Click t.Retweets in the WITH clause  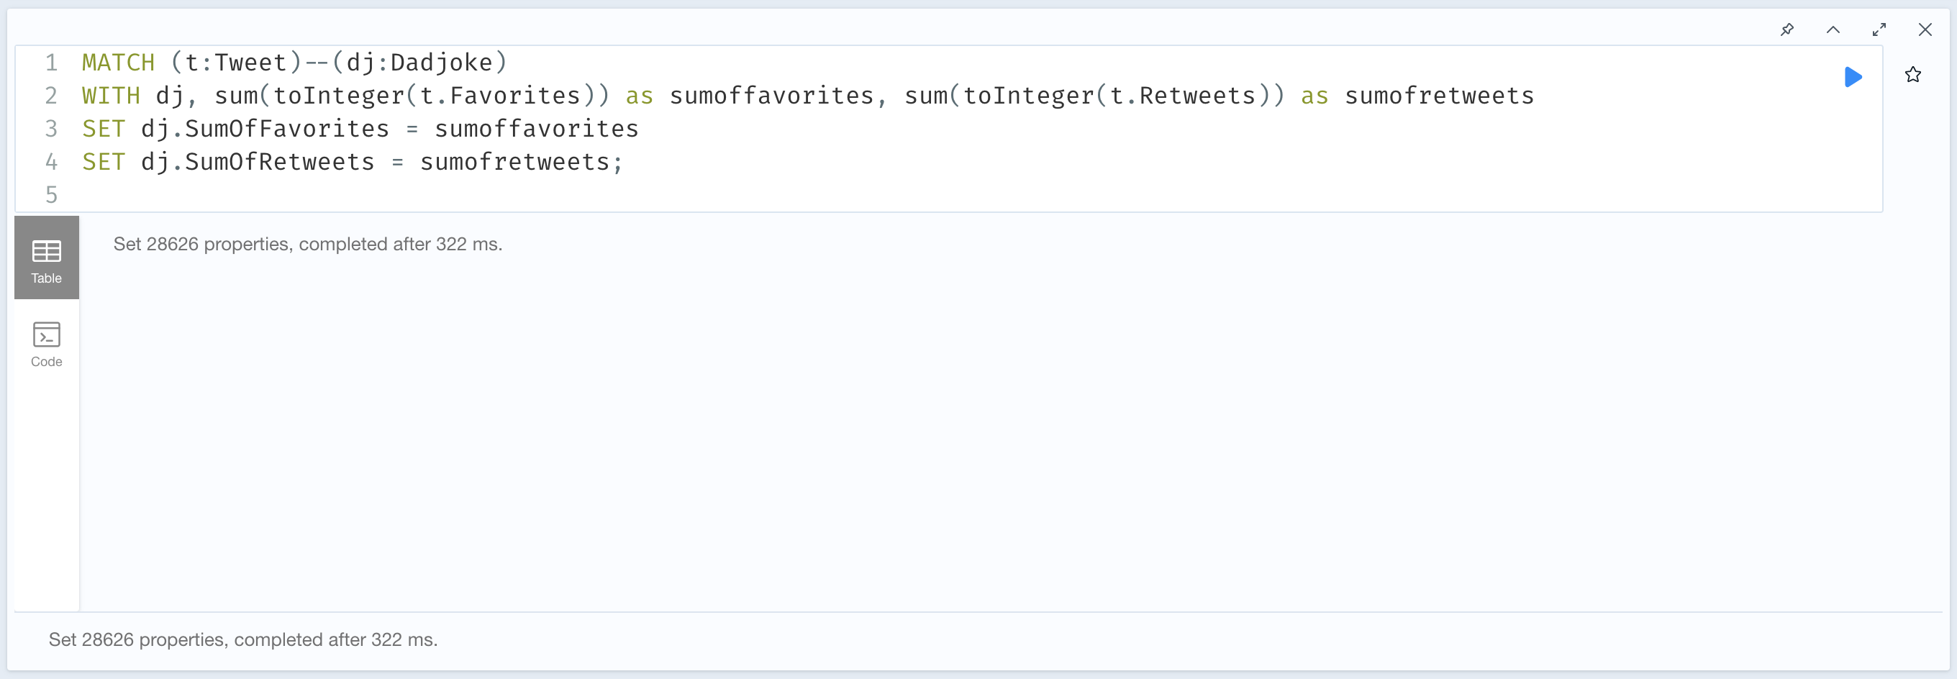click(x=1183, y=96)
